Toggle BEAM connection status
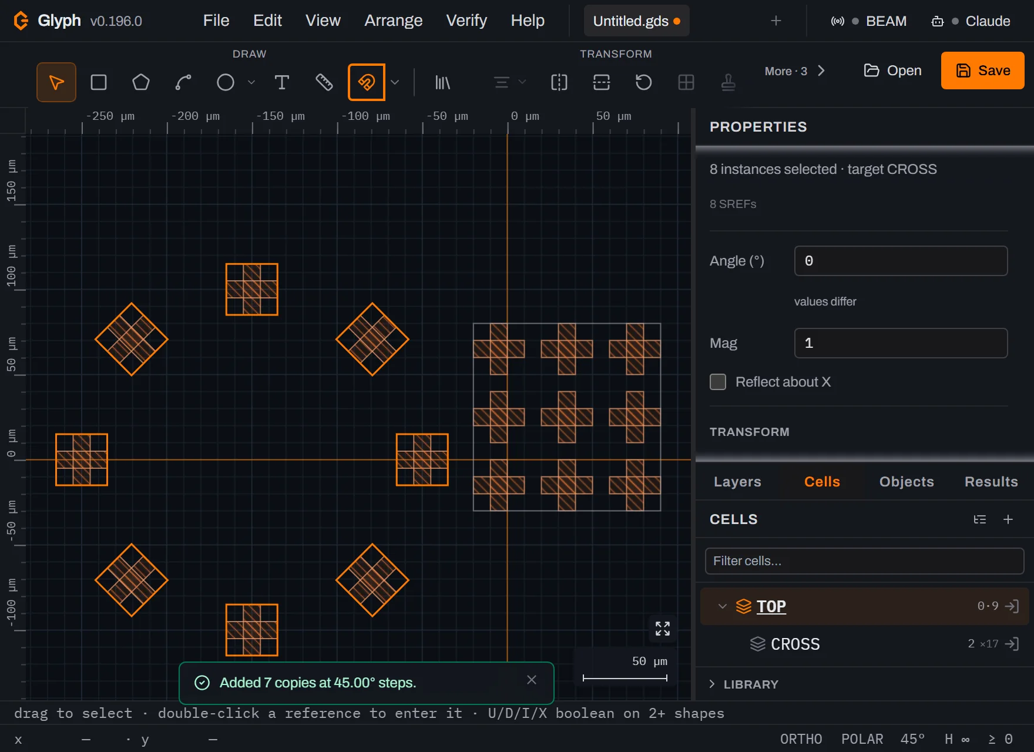 (x=868, y=21)
